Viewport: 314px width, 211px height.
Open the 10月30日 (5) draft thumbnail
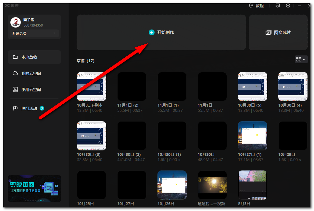[253, 87]
